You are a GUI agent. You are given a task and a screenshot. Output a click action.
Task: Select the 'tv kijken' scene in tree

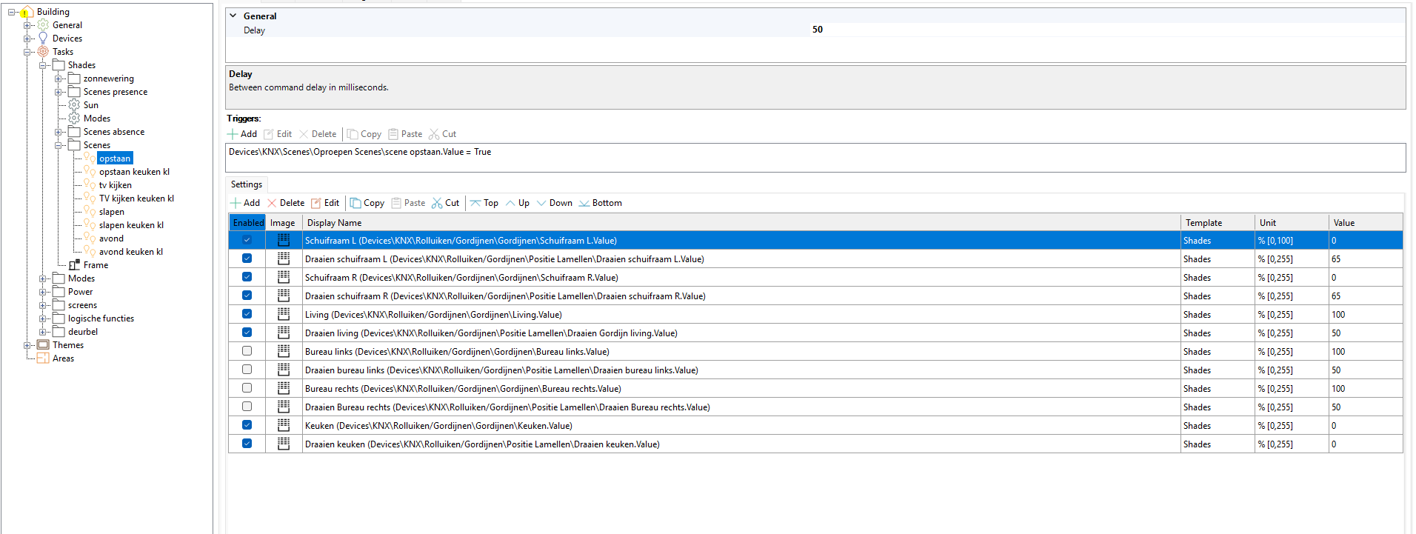pyautogui.click(x=116, y=185)
